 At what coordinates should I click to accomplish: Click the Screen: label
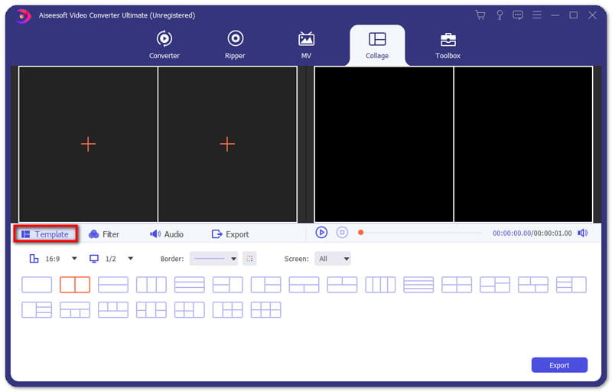pos(297,259)
